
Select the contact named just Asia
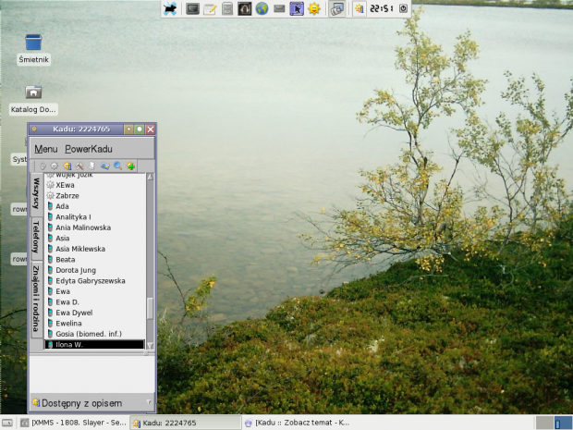point(95,238)
